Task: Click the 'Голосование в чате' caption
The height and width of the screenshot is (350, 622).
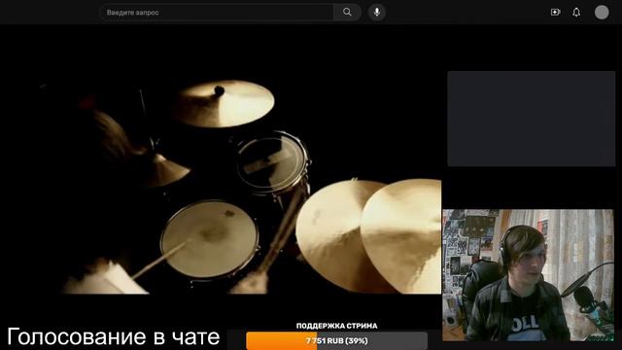Action: 114,337
